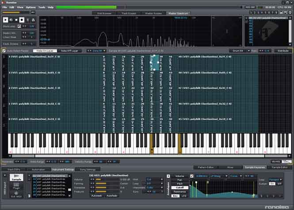Select the Volume envelope

click(x=179, y=176)
